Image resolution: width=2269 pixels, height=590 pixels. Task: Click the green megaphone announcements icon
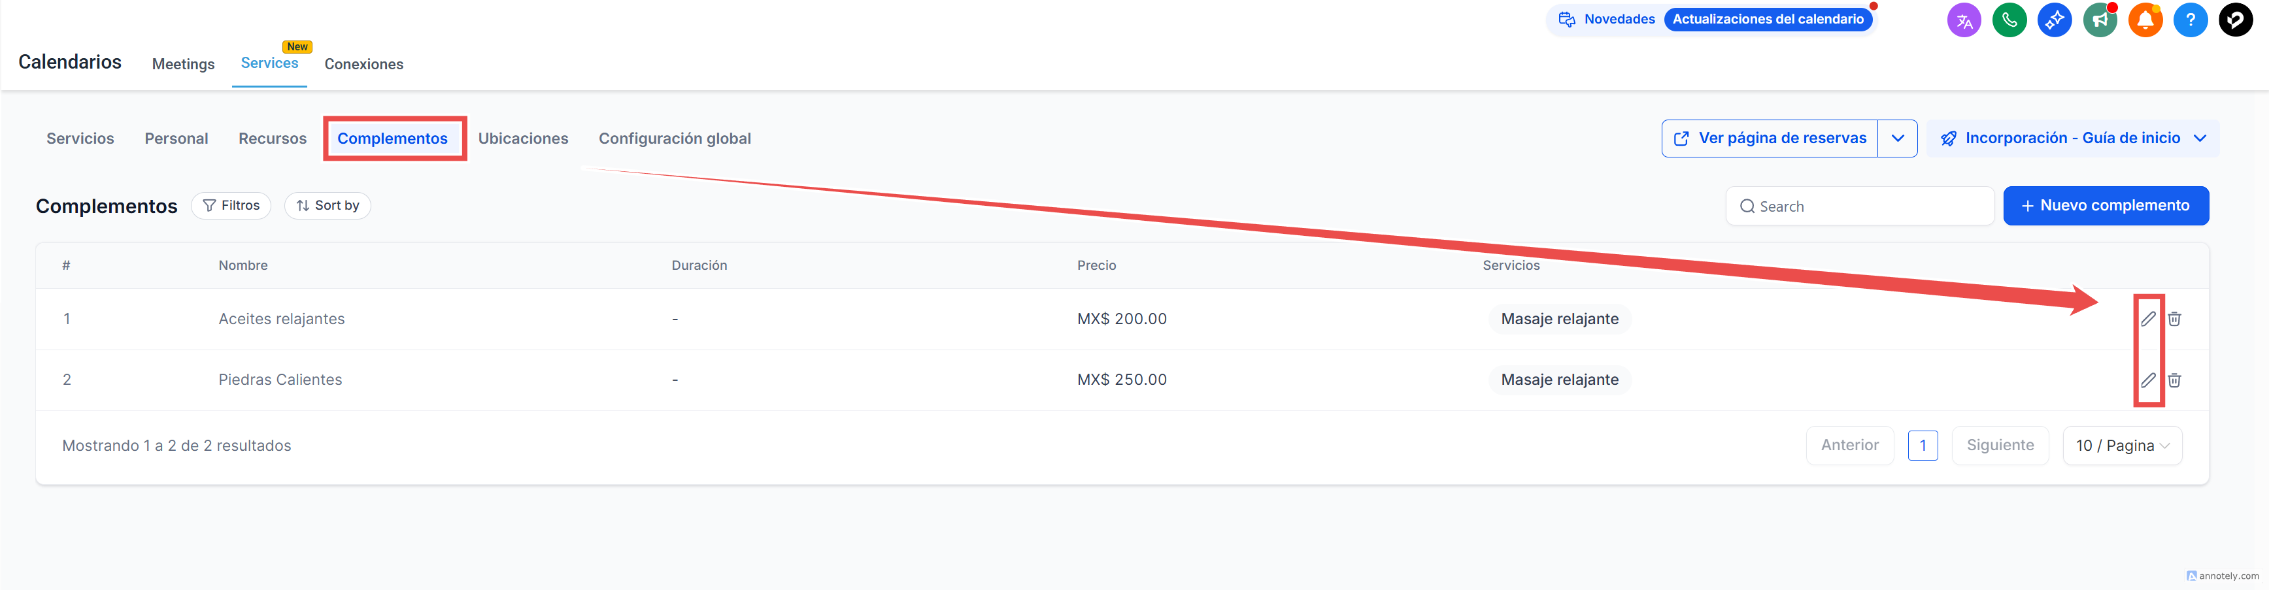[x=2100, y=20]
